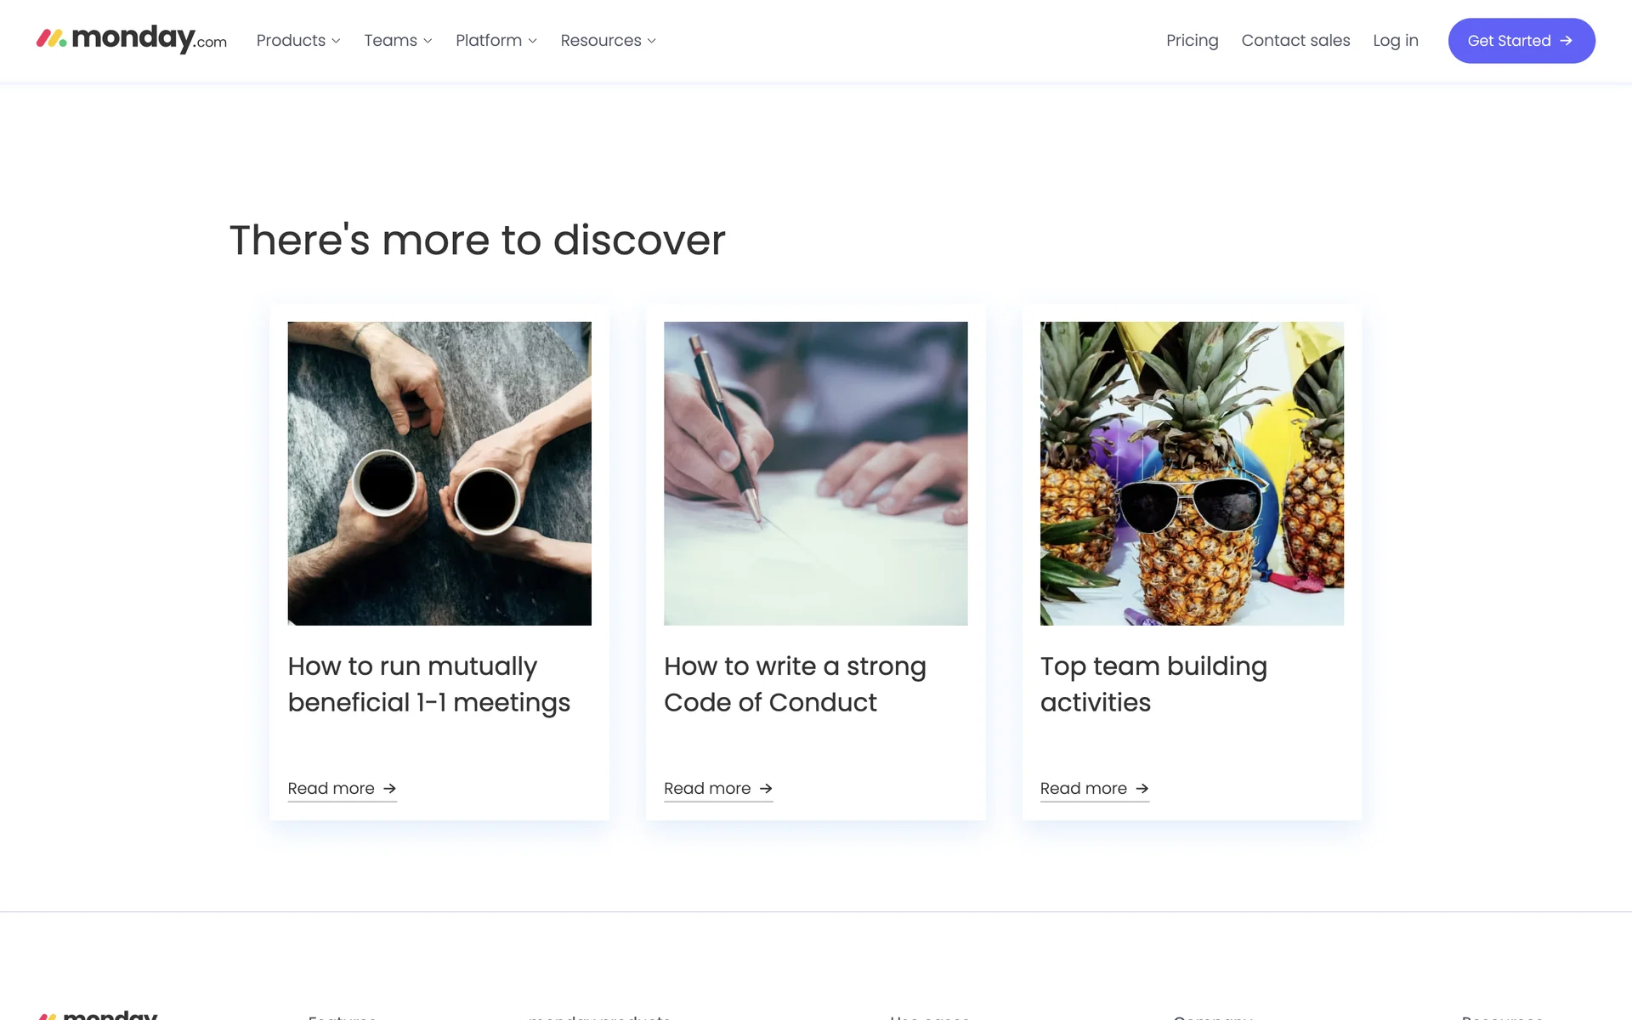Image resolution: width=1632 pixels, height=1020 pixels.
Task: Click the arrow next to the team building Read more
Action: (1142, 789)
